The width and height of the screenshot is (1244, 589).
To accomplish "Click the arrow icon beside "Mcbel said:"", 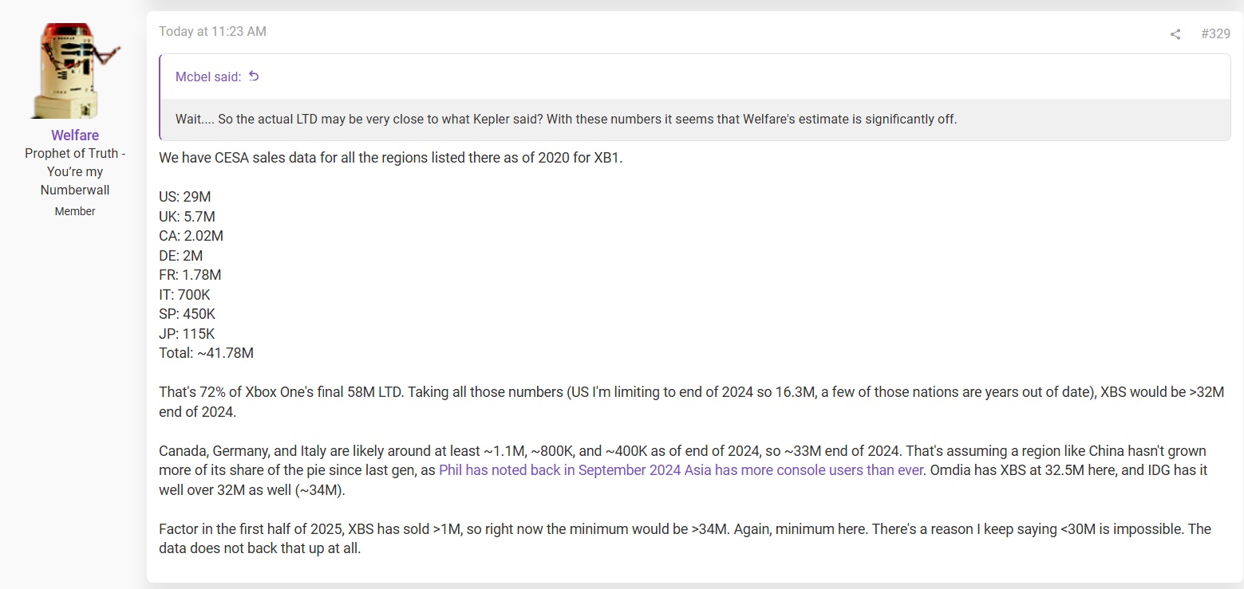I will point(254,77).
